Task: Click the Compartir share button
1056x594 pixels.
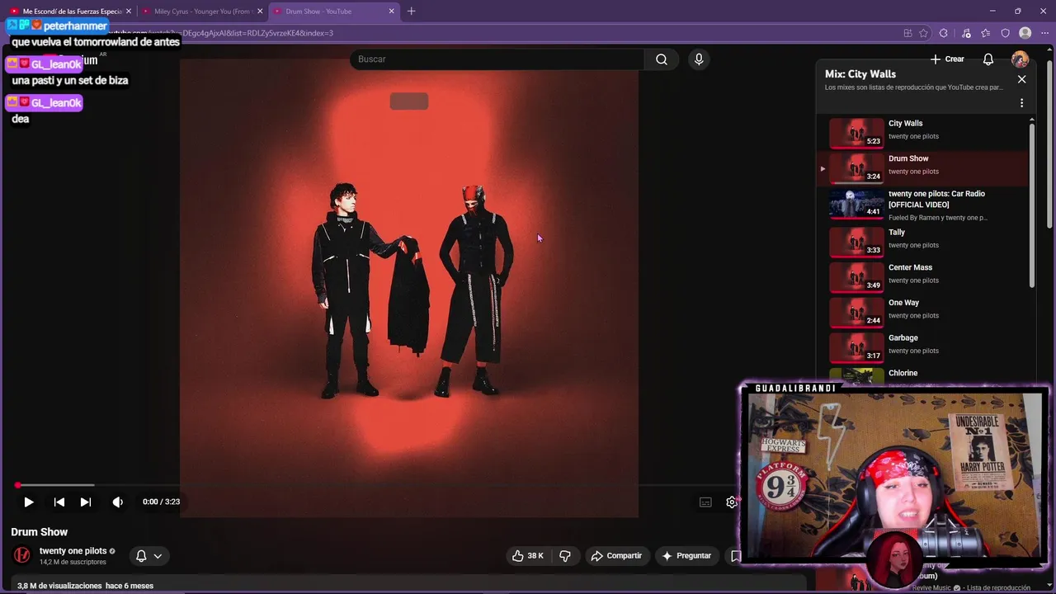Action: [x=616, y=556]
